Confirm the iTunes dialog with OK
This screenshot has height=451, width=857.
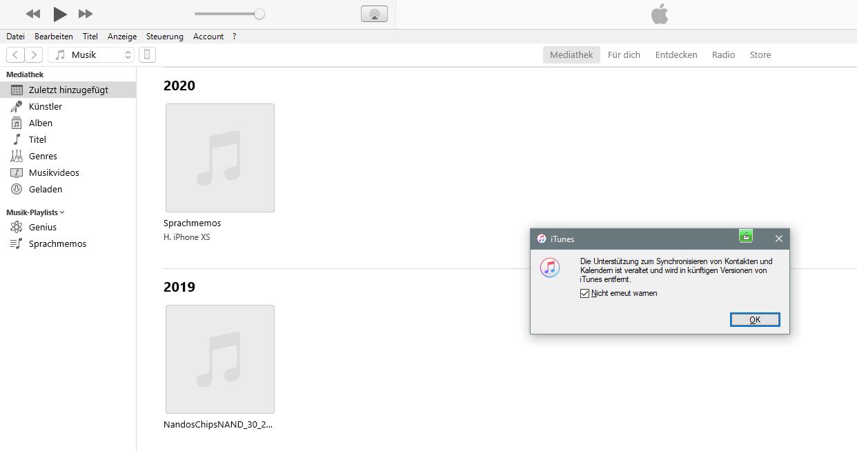(755, 319)
